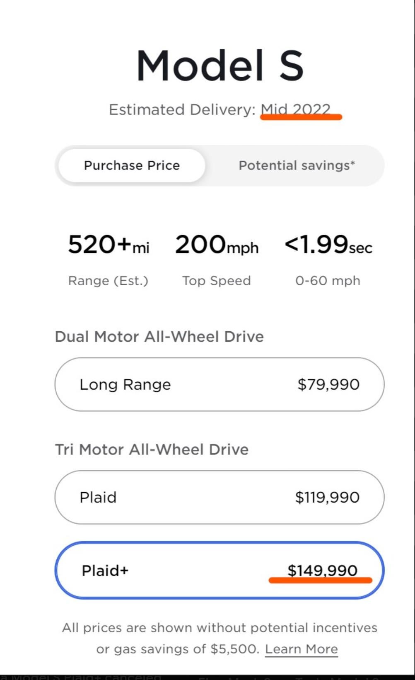This screenshot has height=680, width=415.
Task: Click the Tri Motor All-Wheel Drive heading
Action: point(152,449)
